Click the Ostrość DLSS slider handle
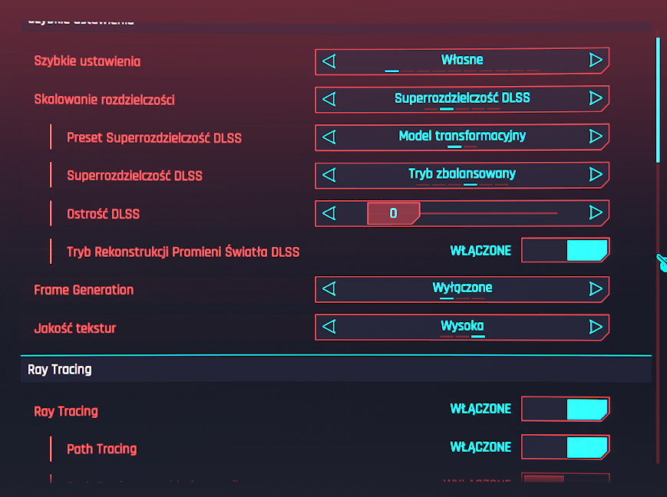 [x=393, y=213]
